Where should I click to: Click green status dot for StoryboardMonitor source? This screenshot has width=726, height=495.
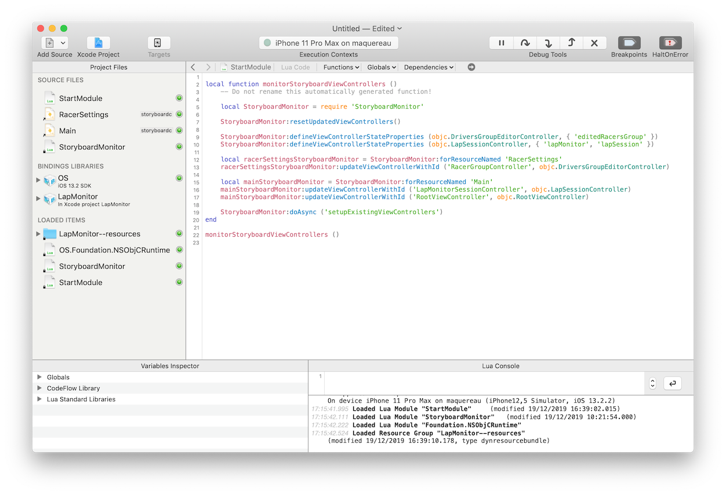tap(179, 147)
